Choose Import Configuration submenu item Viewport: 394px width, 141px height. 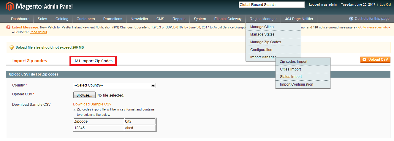[303, 84]
